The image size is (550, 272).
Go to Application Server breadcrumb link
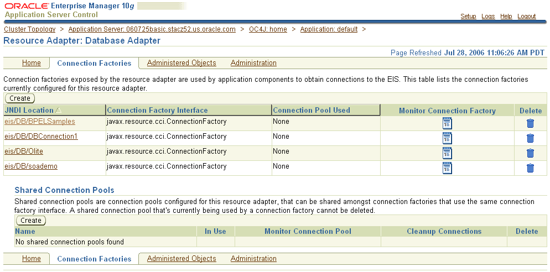click(152, 29)
